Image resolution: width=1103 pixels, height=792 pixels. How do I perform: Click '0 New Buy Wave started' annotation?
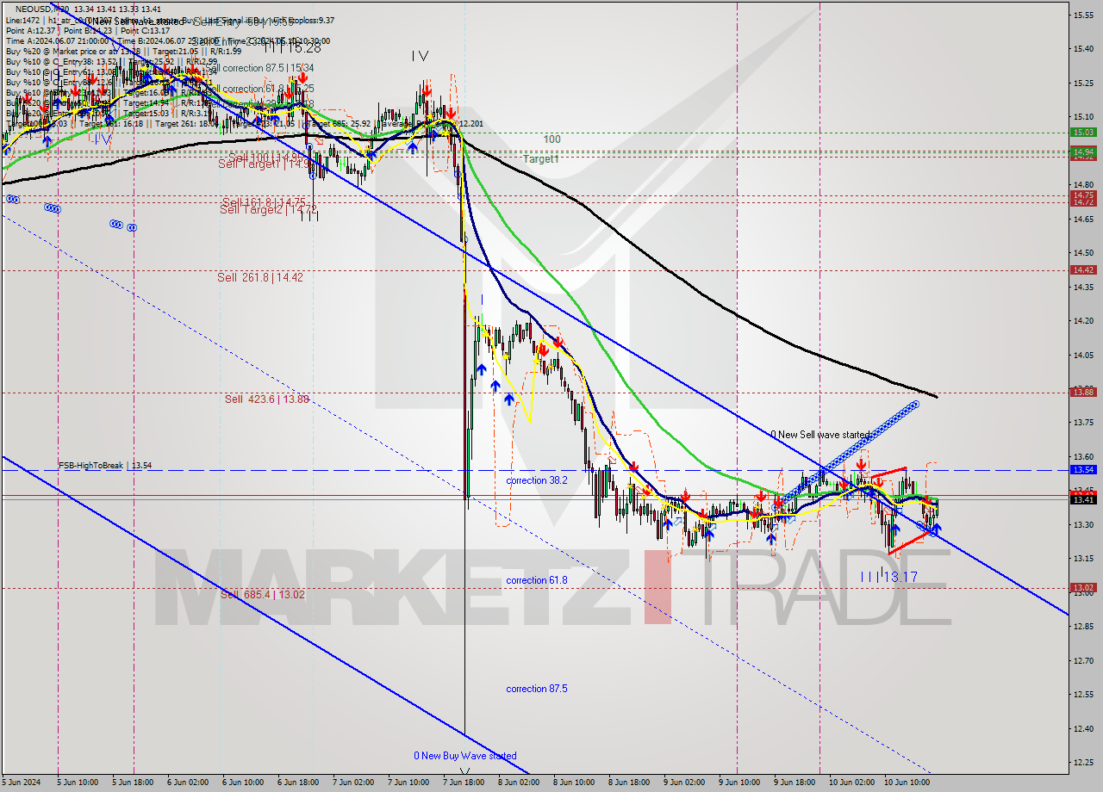(465, 756)
